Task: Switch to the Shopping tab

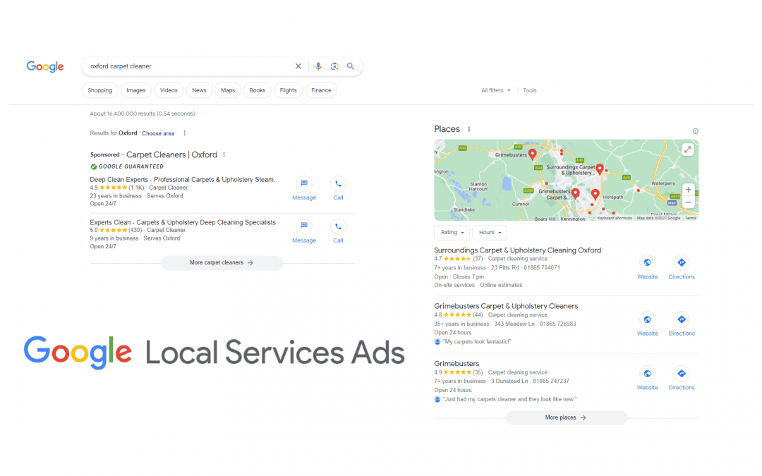Action: click(x=99, y=90)
